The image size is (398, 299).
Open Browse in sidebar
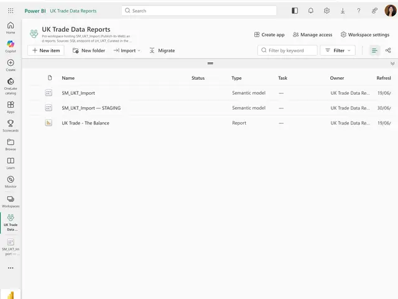pyautogui.click(x=11, y=145)
